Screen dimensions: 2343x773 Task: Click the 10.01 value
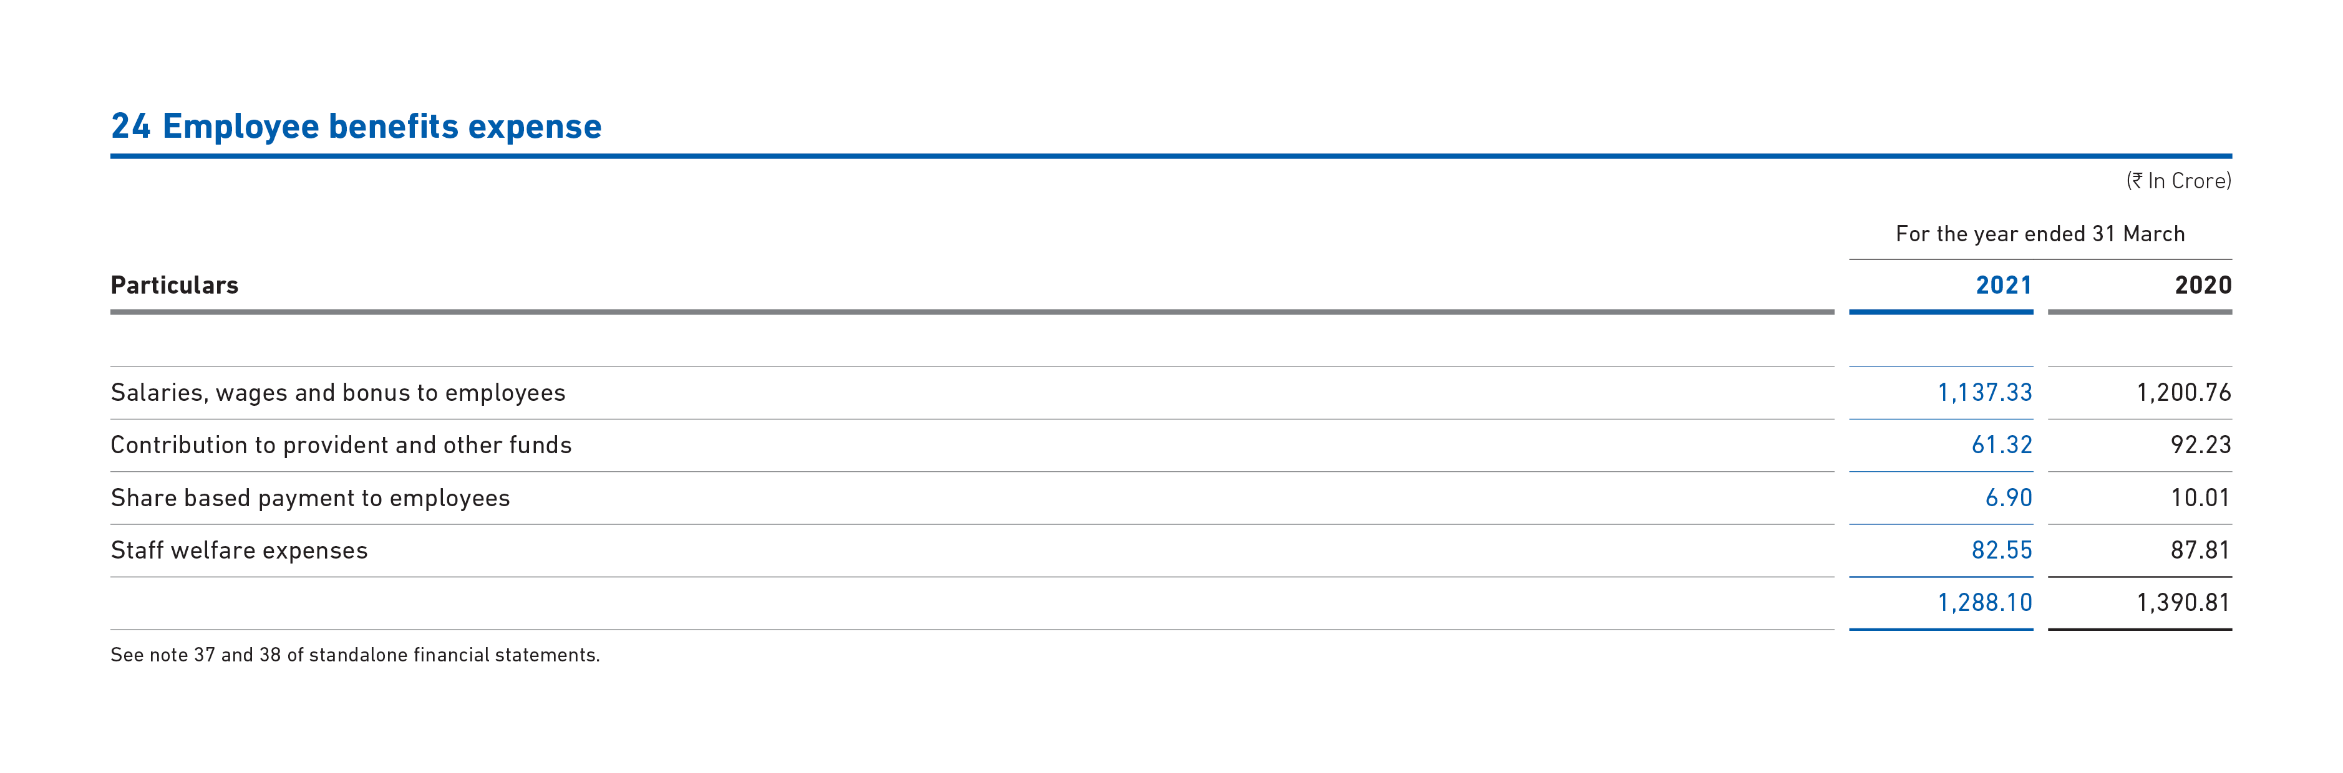[x=2201, y=498]
